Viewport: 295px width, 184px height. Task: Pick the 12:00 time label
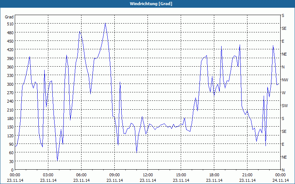tap(147, 175)
